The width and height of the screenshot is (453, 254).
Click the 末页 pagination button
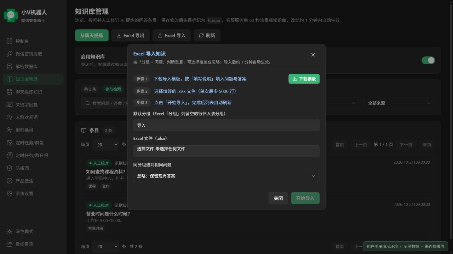click(x=427, y=145)
